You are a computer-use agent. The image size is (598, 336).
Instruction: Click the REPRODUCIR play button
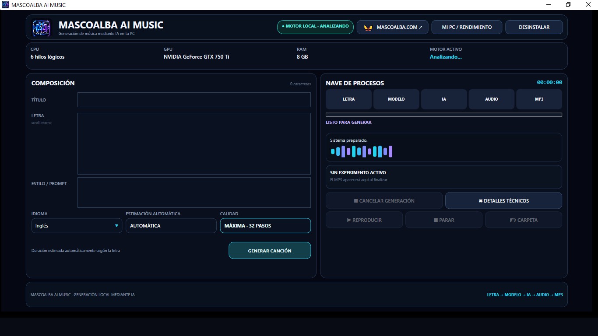364,220
